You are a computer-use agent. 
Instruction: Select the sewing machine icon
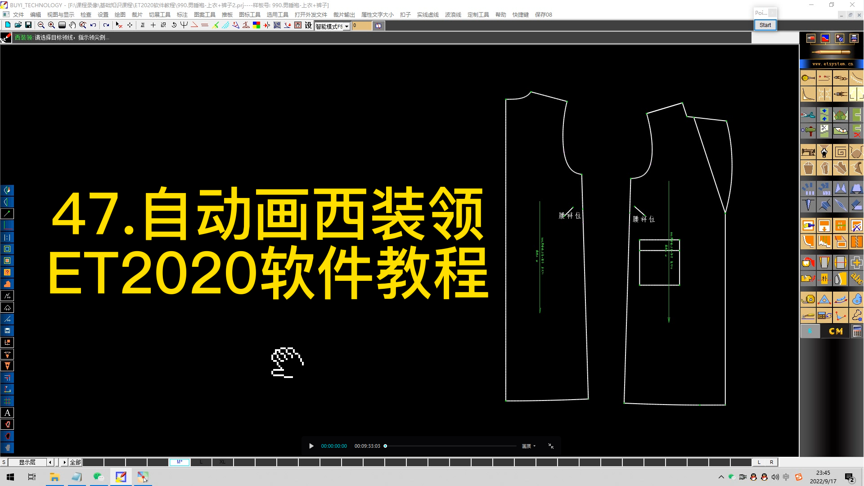point(808,152)
